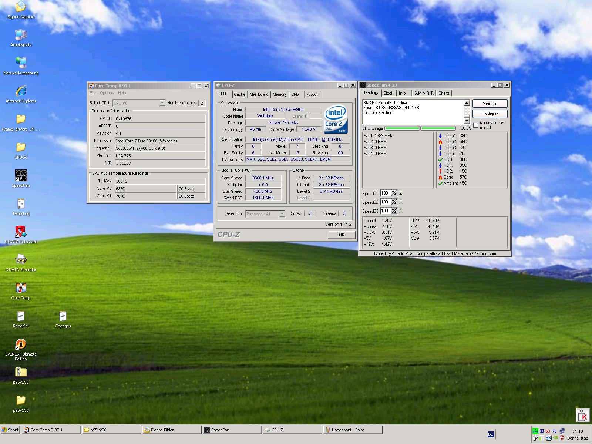Click the red 63 temperature tray icon
Screen dimensions: 592x444
click(x=548, y=431)
